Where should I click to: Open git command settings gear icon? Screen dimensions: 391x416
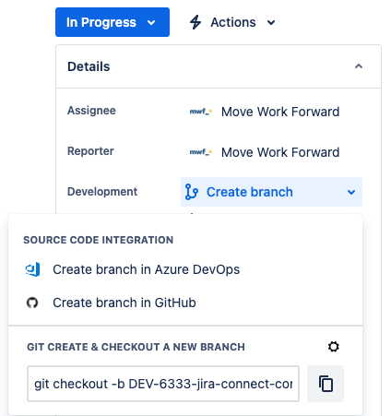point(334,347)
